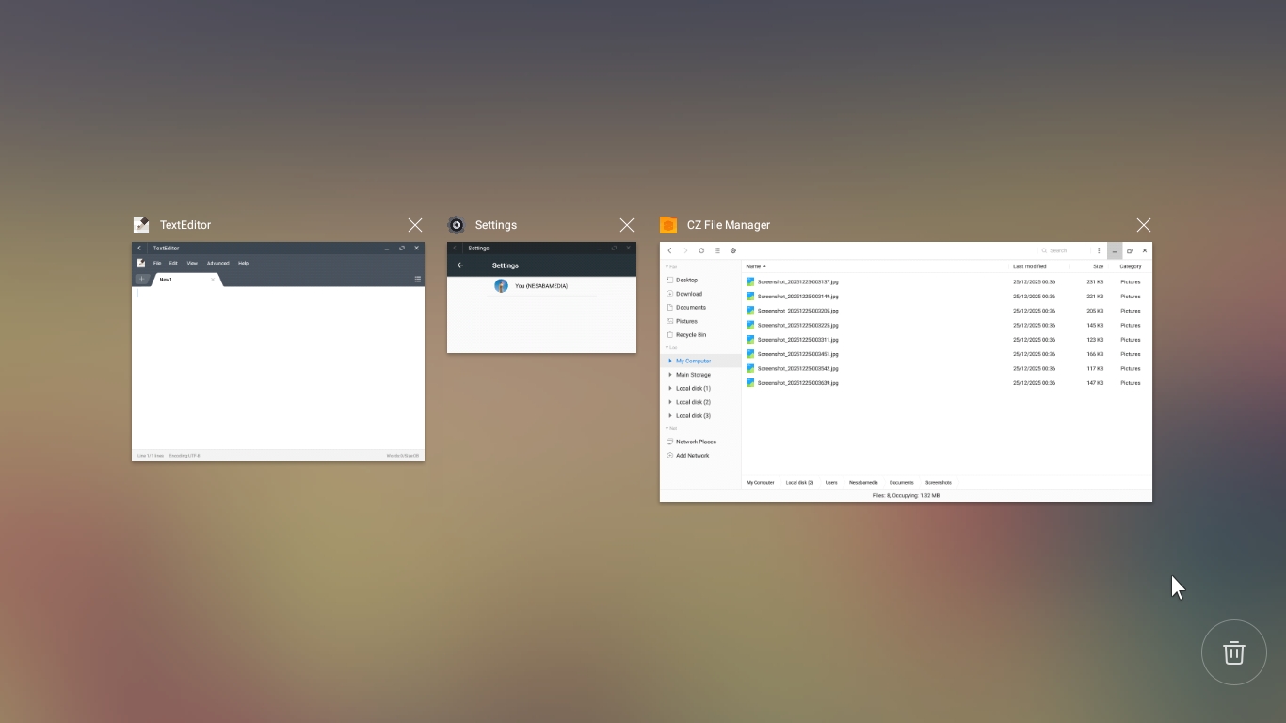Click the orange CZ File Manager icon
The height and width of the screenshot is (723, 1286).
[668, 225]
